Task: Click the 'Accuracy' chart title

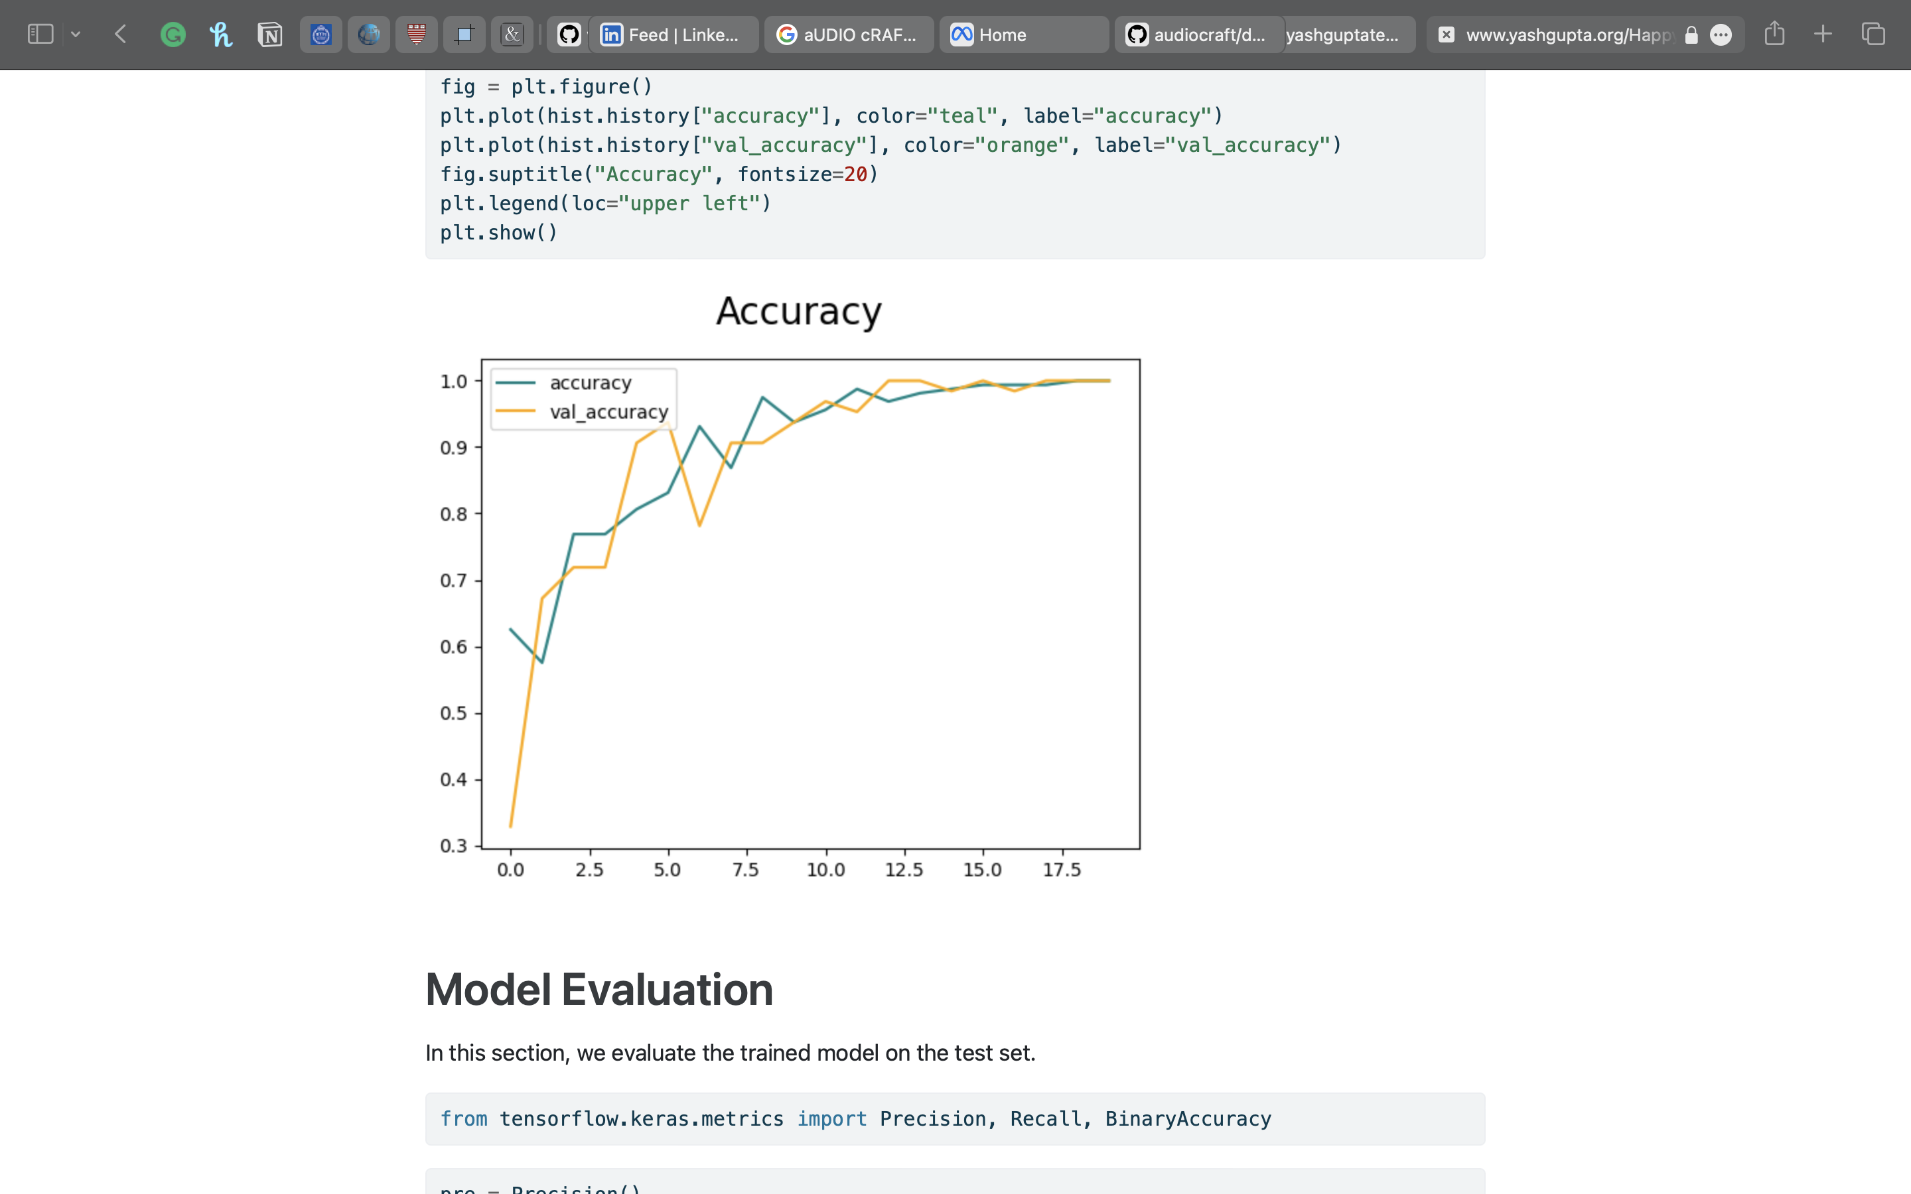Action: (798, 311)
